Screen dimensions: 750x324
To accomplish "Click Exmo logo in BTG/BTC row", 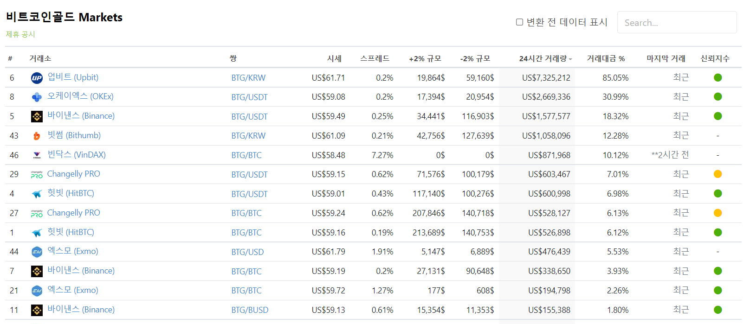I will point(37,291).
